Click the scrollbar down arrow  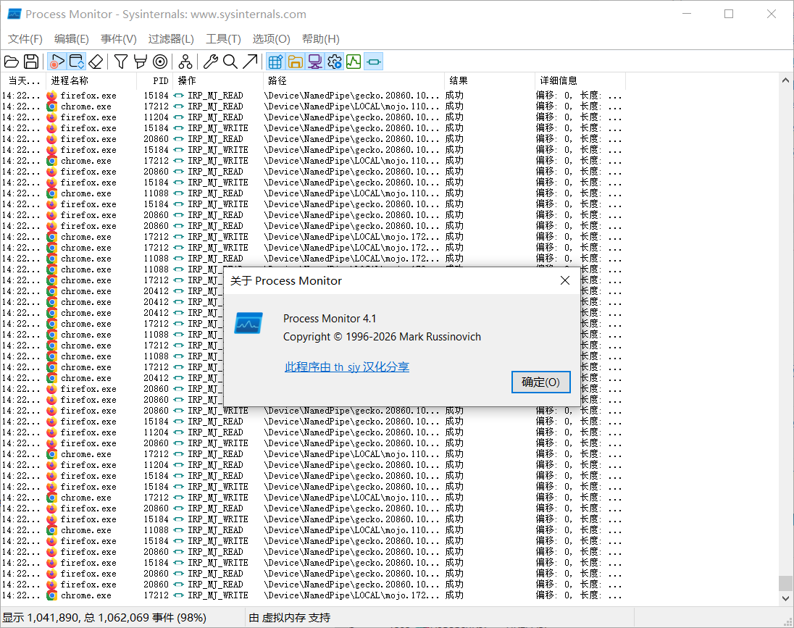coord(785,598)
